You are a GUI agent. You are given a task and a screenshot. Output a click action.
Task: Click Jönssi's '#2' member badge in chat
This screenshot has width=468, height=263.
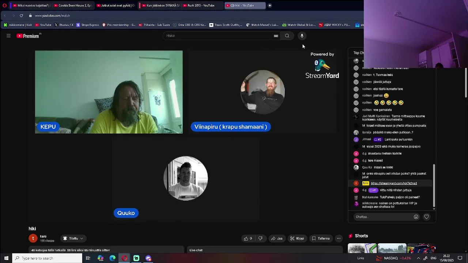pos(378,140)
